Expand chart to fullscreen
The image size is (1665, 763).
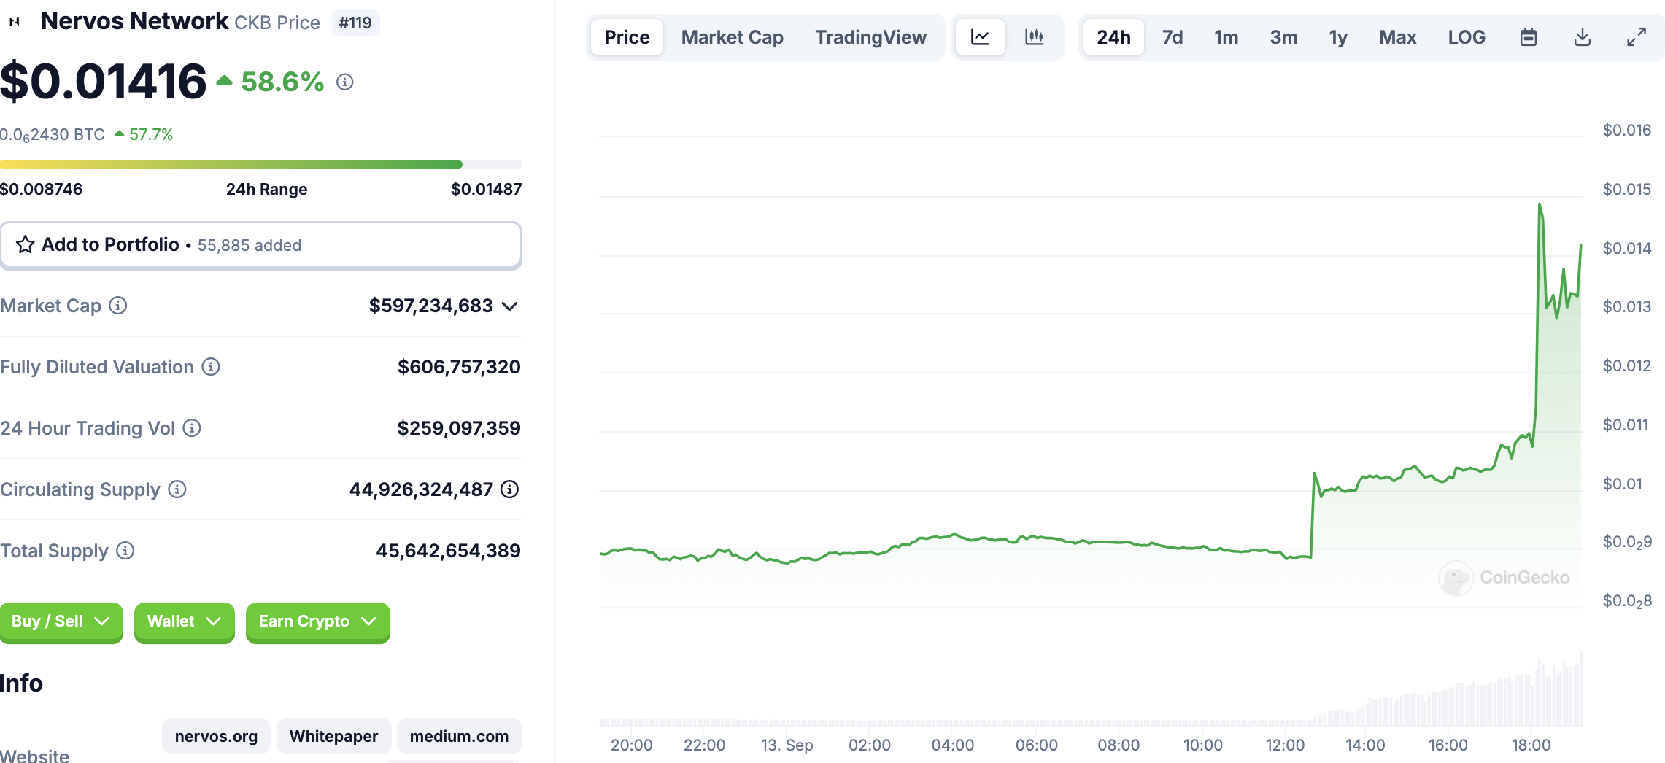pyautogui.click(x=1636, y=37)
